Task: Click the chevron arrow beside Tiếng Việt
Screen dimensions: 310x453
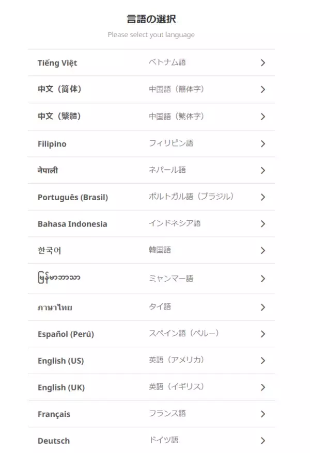Action: coord(263,63)
